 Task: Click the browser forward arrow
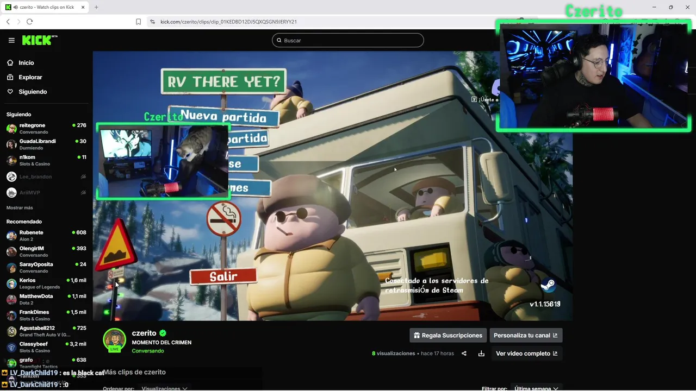(x=18, y=22)
